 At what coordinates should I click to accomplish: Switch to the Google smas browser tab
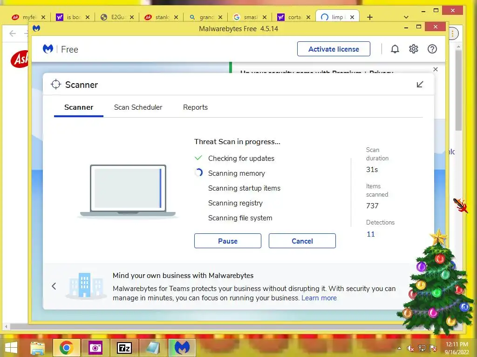pos(250,17)
